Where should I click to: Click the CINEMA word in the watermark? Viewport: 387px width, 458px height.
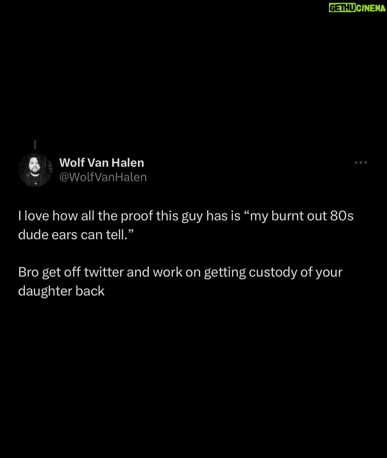tap(371, 8)
